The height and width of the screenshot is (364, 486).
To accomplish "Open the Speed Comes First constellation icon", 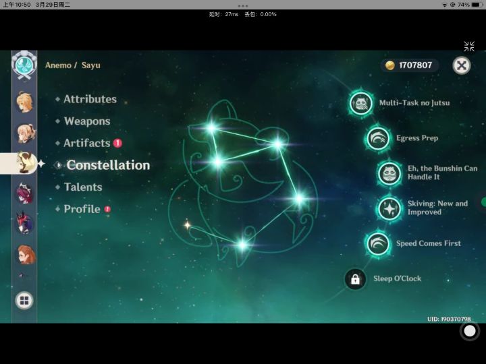I will tap(377, 243).
